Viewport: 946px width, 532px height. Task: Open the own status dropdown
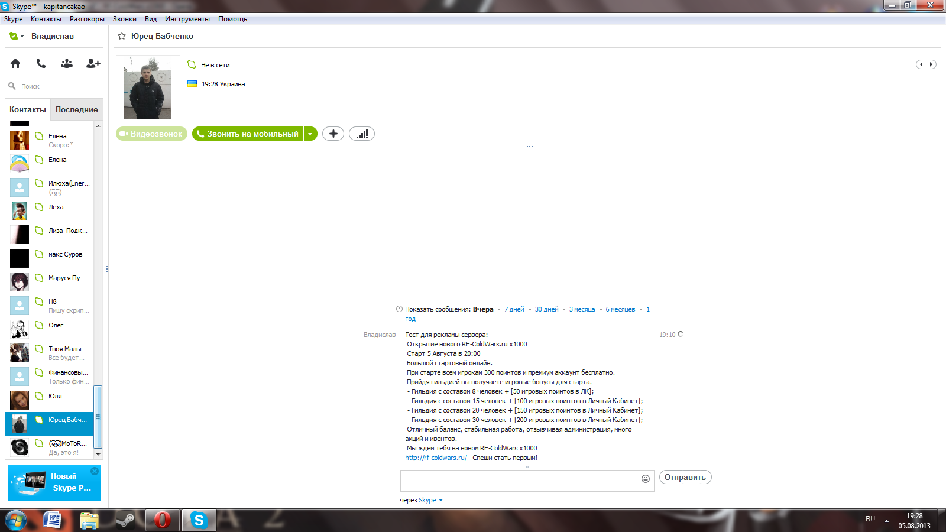click(17, 36)
